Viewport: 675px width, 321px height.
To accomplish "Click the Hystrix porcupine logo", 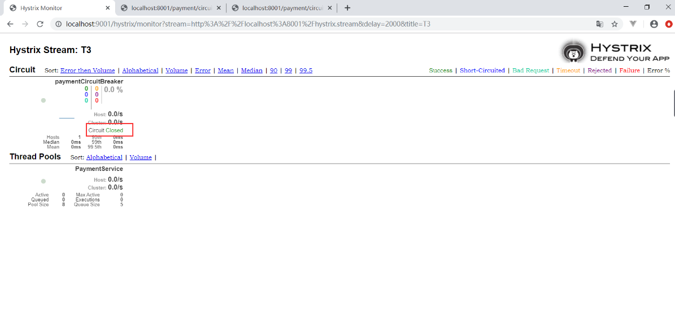I will pyautogui.click(x=574, y=52).
